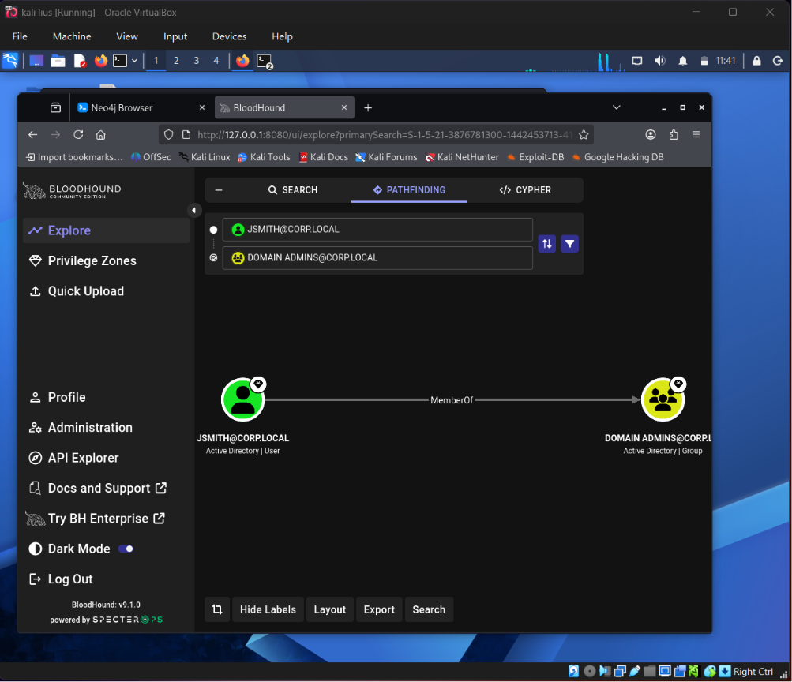Collapse the left sidebar with the arrow
The height and width of the screenshot is (682, 792).
point(194,211)
